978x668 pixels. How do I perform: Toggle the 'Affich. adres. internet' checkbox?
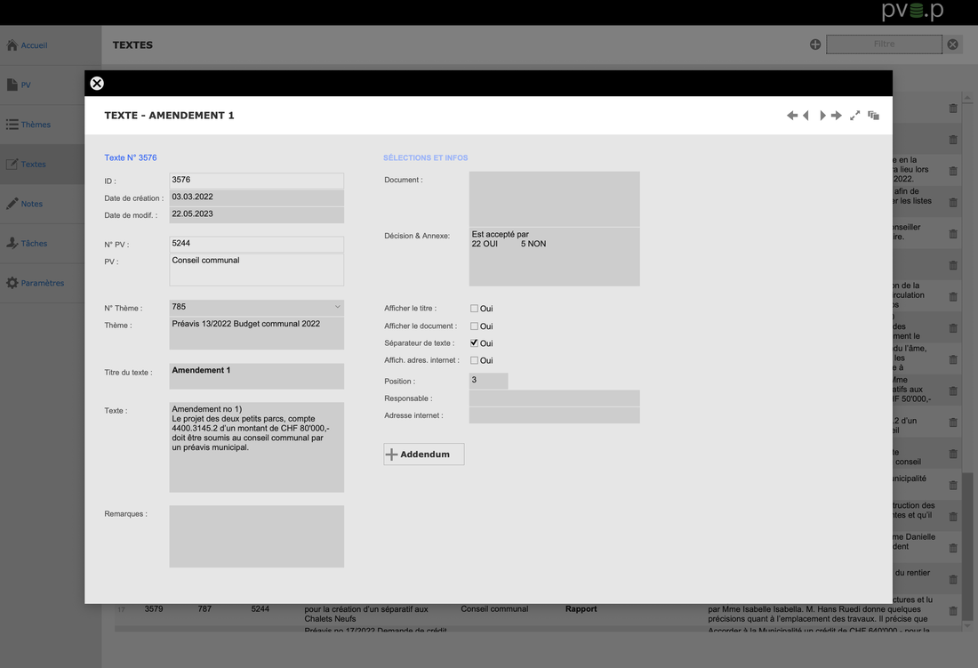(x=474, y=360)
